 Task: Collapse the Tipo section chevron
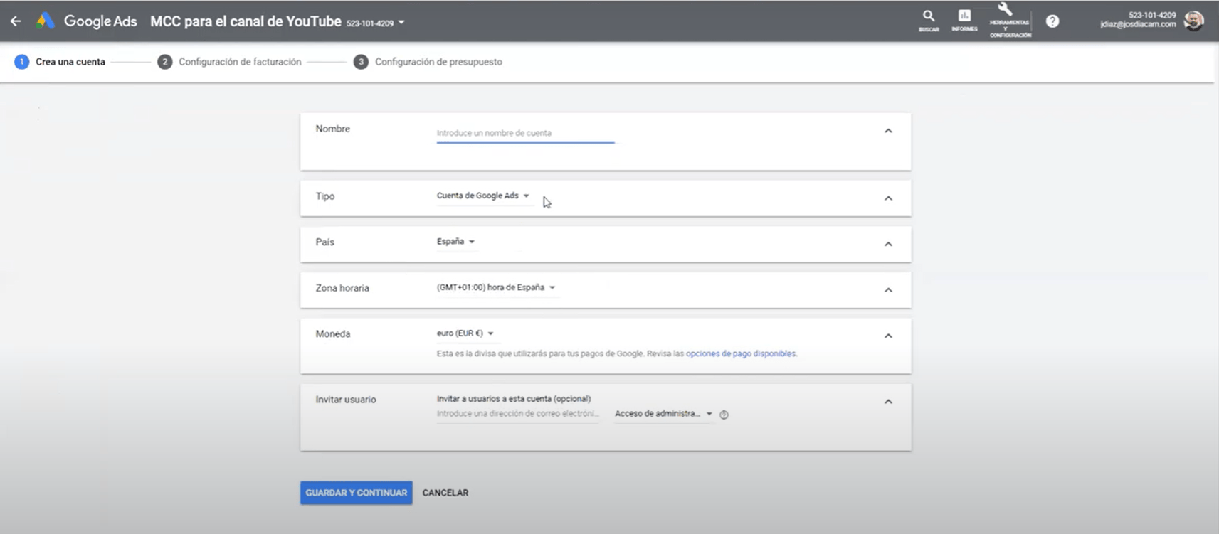[888, 198]
